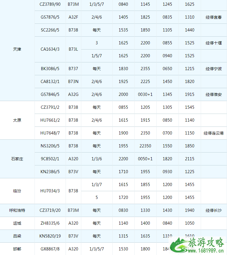Viewport: 227px width, 255px height.
Task: Select flight CA8132/1
Action: pos(50,82)
